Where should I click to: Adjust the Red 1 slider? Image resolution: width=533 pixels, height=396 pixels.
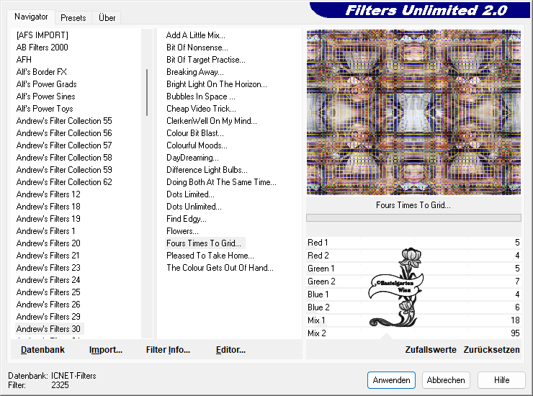[413, 243]
